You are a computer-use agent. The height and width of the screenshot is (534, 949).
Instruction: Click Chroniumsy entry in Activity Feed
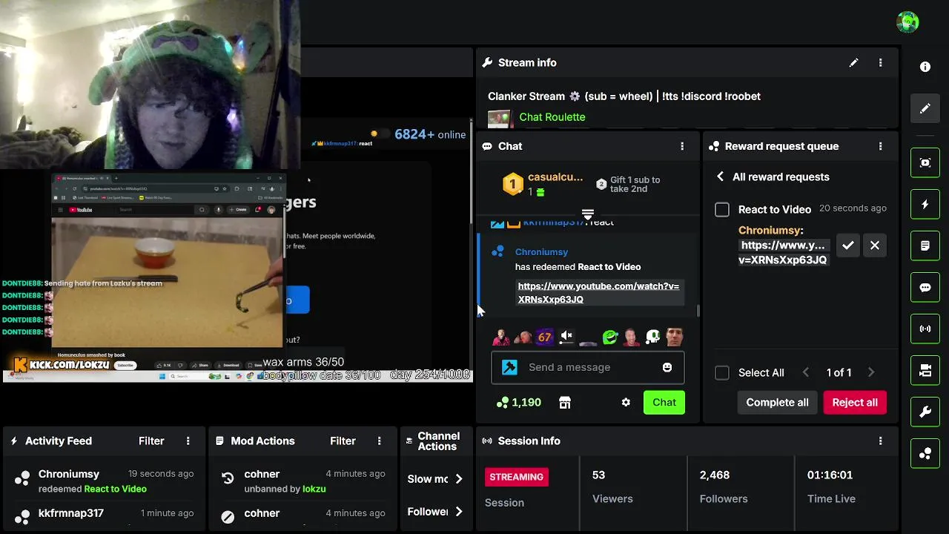[104, 481]
